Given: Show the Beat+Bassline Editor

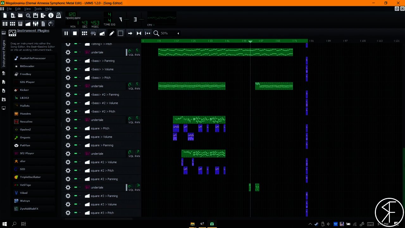Looking at the screenshot, I should pyautogui.click(x=13, y=24).
